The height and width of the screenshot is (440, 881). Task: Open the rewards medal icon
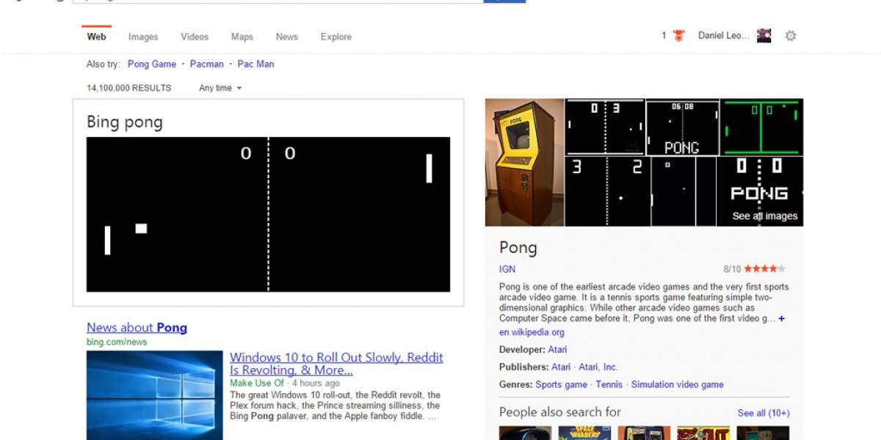click(x=678, y=36)
